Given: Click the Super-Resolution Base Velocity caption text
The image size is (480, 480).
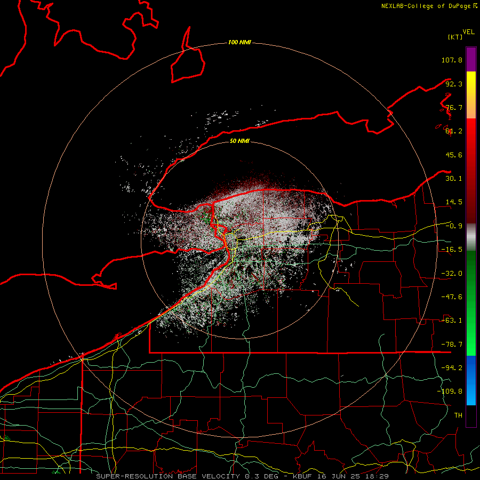Looking at the screenshot, I should [243, 476].
